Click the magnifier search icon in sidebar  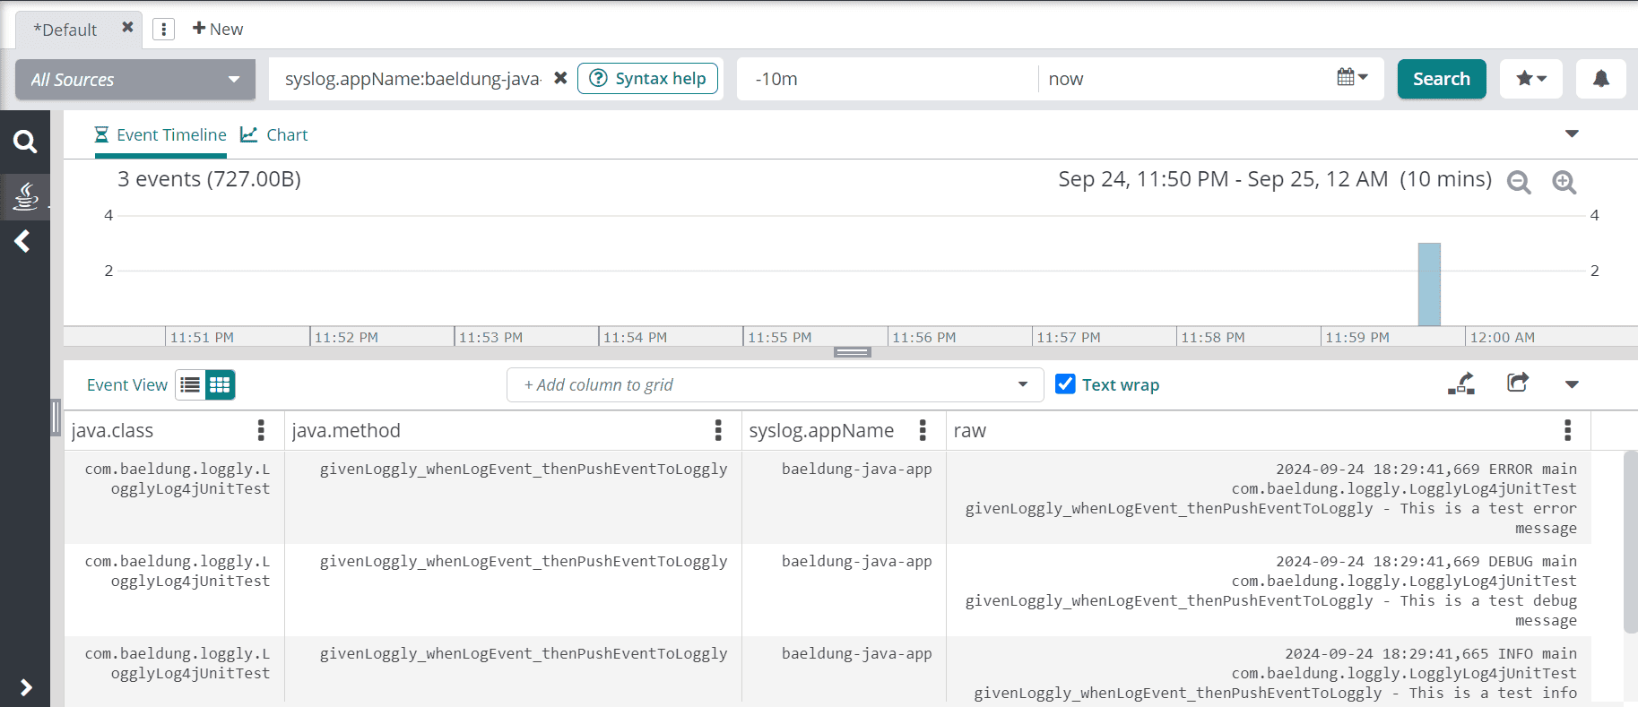[x=25, y=142]
